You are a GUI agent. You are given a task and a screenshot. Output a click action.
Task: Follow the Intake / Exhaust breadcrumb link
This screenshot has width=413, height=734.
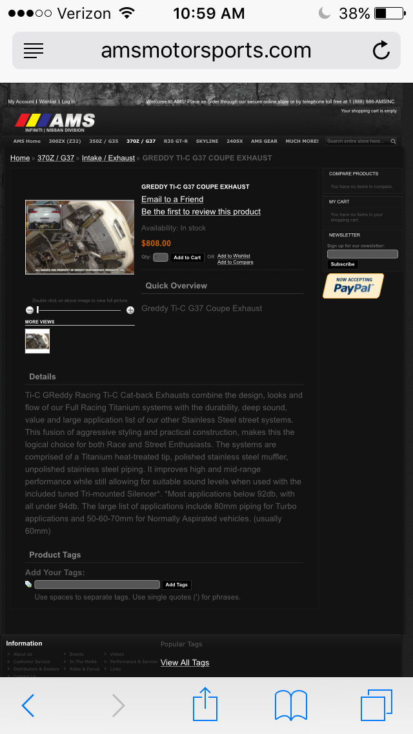[108, 158]
